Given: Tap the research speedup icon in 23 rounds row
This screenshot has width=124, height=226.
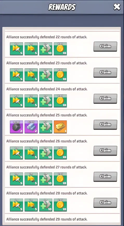Looking at the screenshot, I should (31, 75).
